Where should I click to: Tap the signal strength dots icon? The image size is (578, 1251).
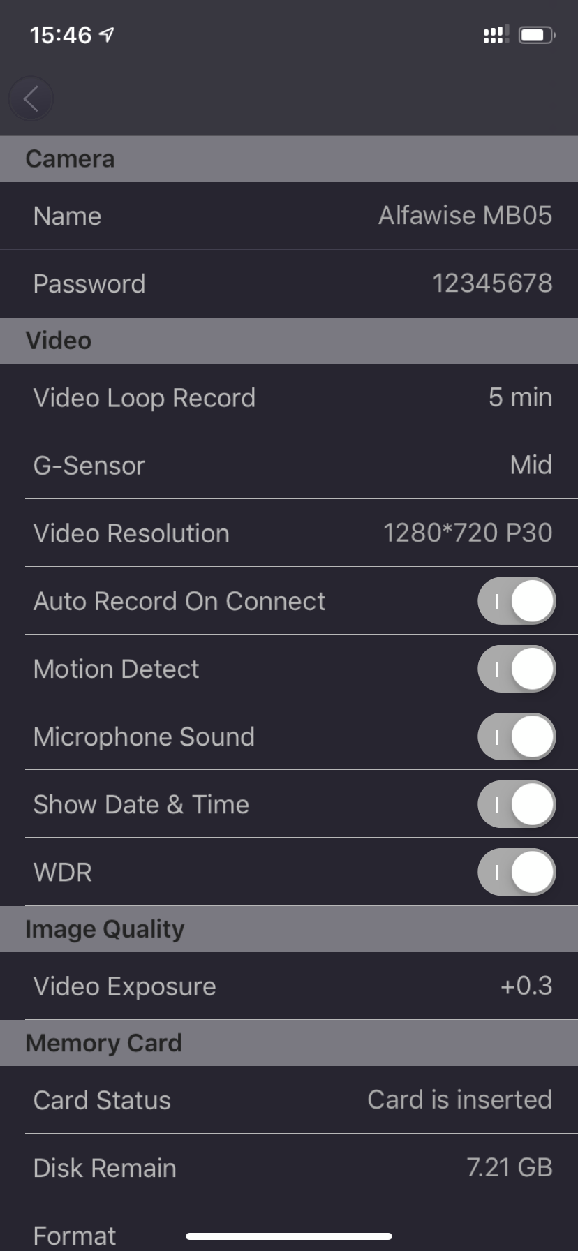496,35
